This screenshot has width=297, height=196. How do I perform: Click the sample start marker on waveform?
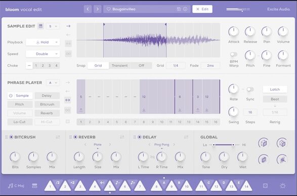coord(104,24)
